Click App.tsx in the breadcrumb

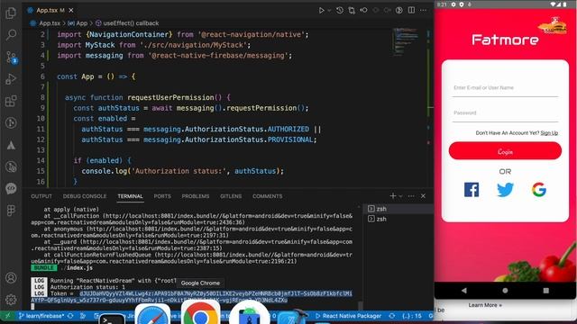[x=50, y=23]
